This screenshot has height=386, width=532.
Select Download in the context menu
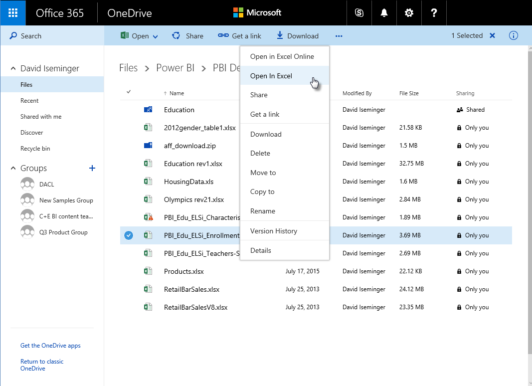pyautogui.click(x=285, y=134)
